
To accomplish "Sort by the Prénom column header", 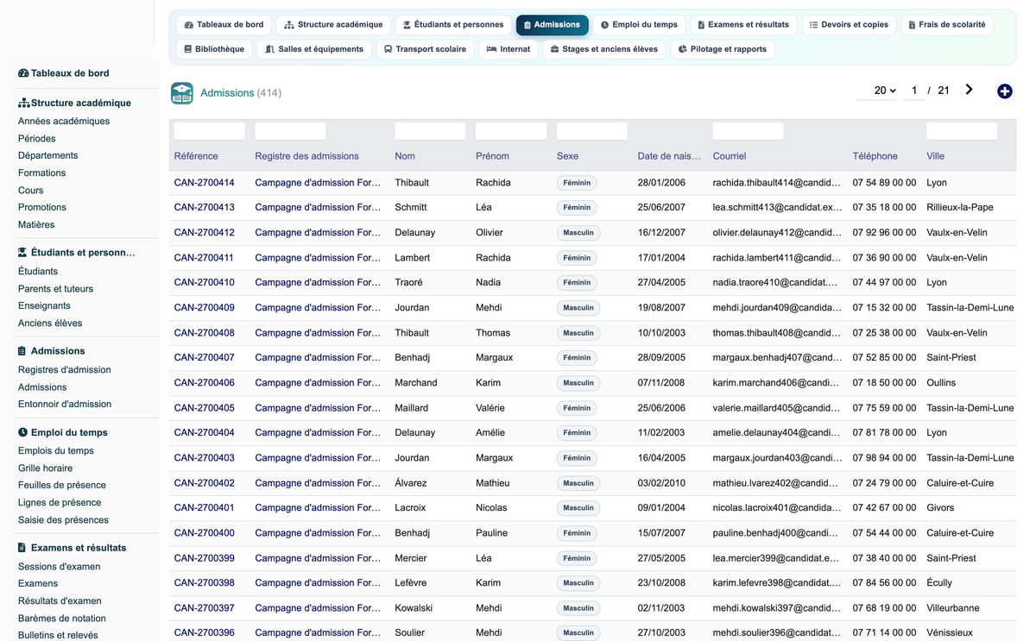I will coord(492,156).
